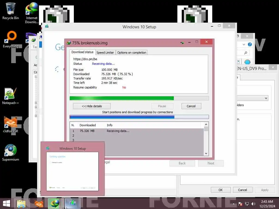Open the Notepad++ desktop shortcut
Viewport: 279px width, 209px height.
pyautogui.click(x=10, y=96)
